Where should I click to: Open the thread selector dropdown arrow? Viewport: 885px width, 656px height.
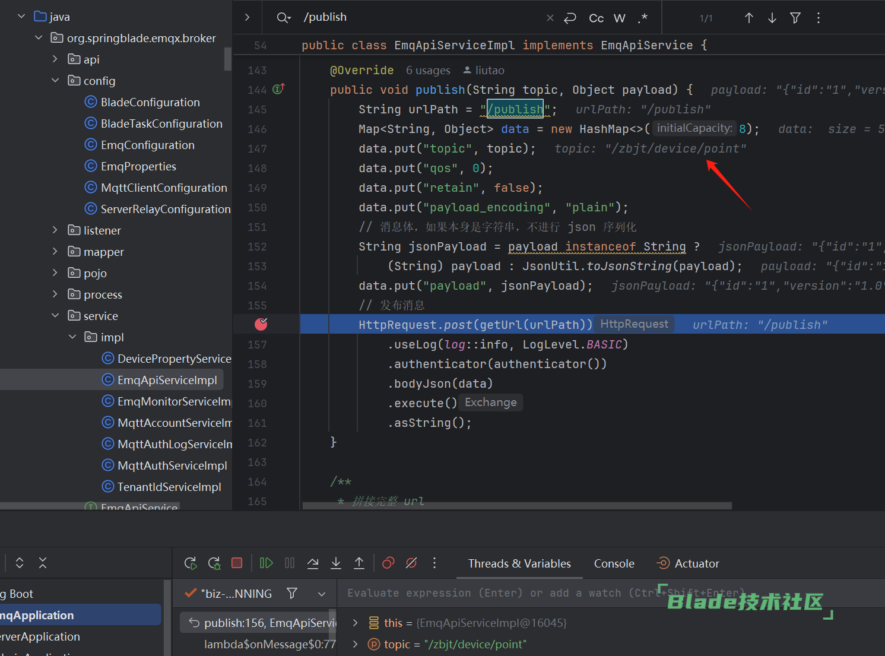[322, 594]
